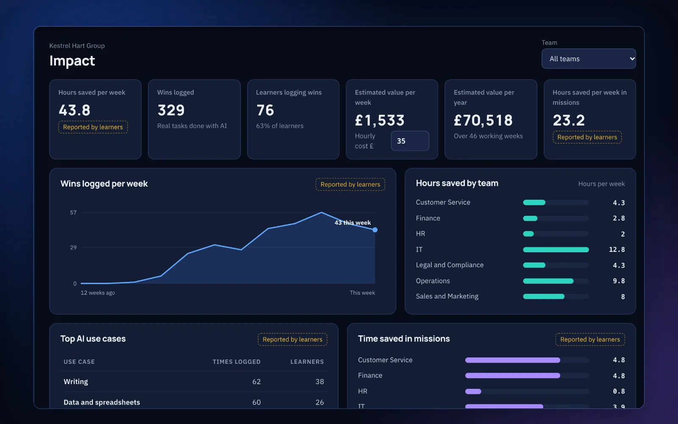Click Reported by learners badge in Wins logged chart

pos(350,184)
